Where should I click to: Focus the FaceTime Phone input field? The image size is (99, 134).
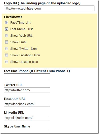click(x=27, y=76)
